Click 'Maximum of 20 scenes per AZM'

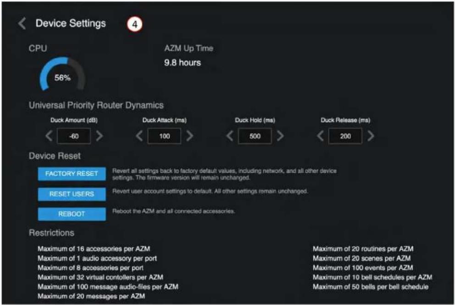click(x=361, y=258)
